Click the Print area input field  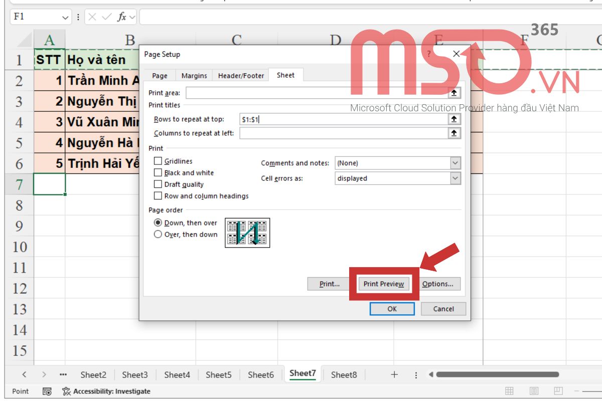coord(317,93)
